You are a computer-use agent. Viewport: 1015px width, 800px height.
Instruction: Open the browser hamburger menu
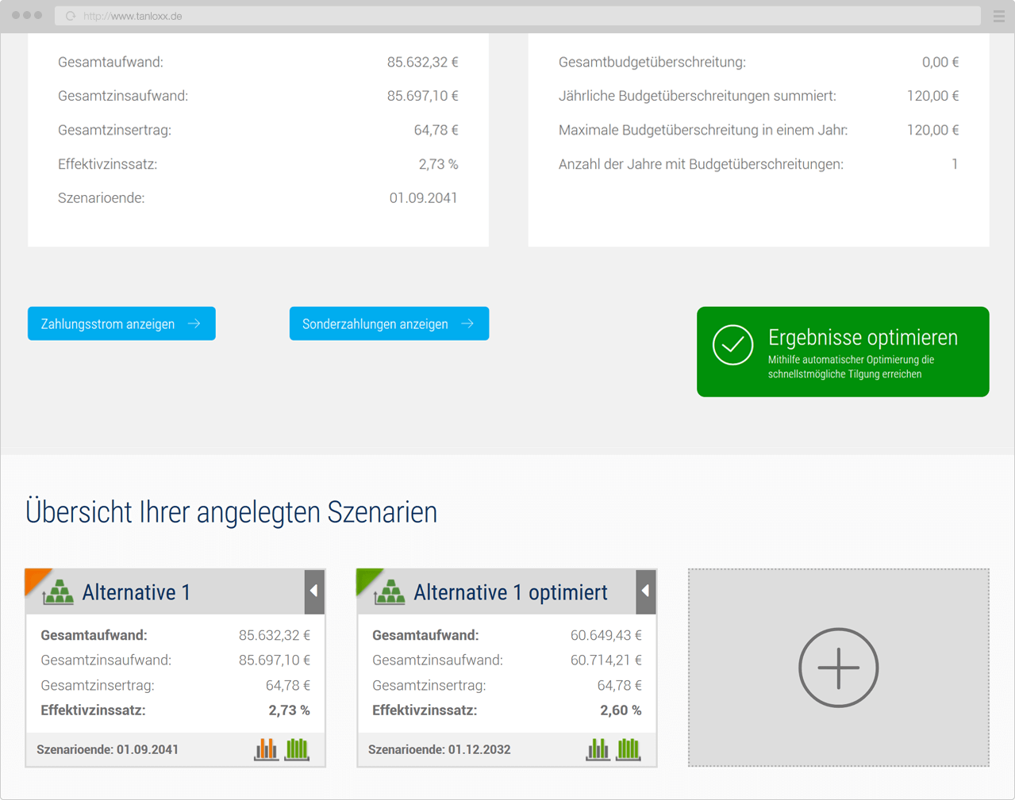[998, 16]
